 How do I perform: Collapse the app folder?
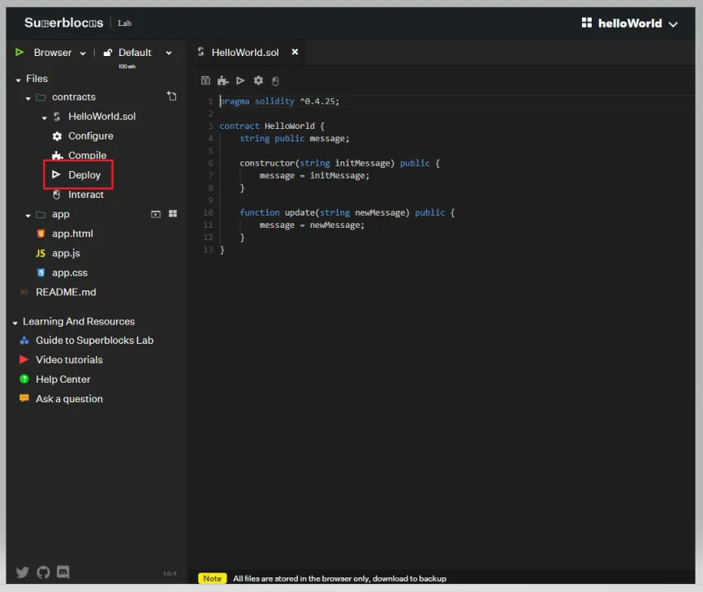(x=28, y=216)
